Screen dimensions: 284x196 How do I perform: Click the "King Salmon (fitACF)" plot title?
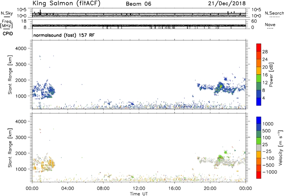66,4
